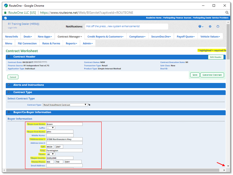The height and width of the screenshot is (175, 233).
Task: Click the icon next to Contract Type dropdown
Action: coord(89,105)
